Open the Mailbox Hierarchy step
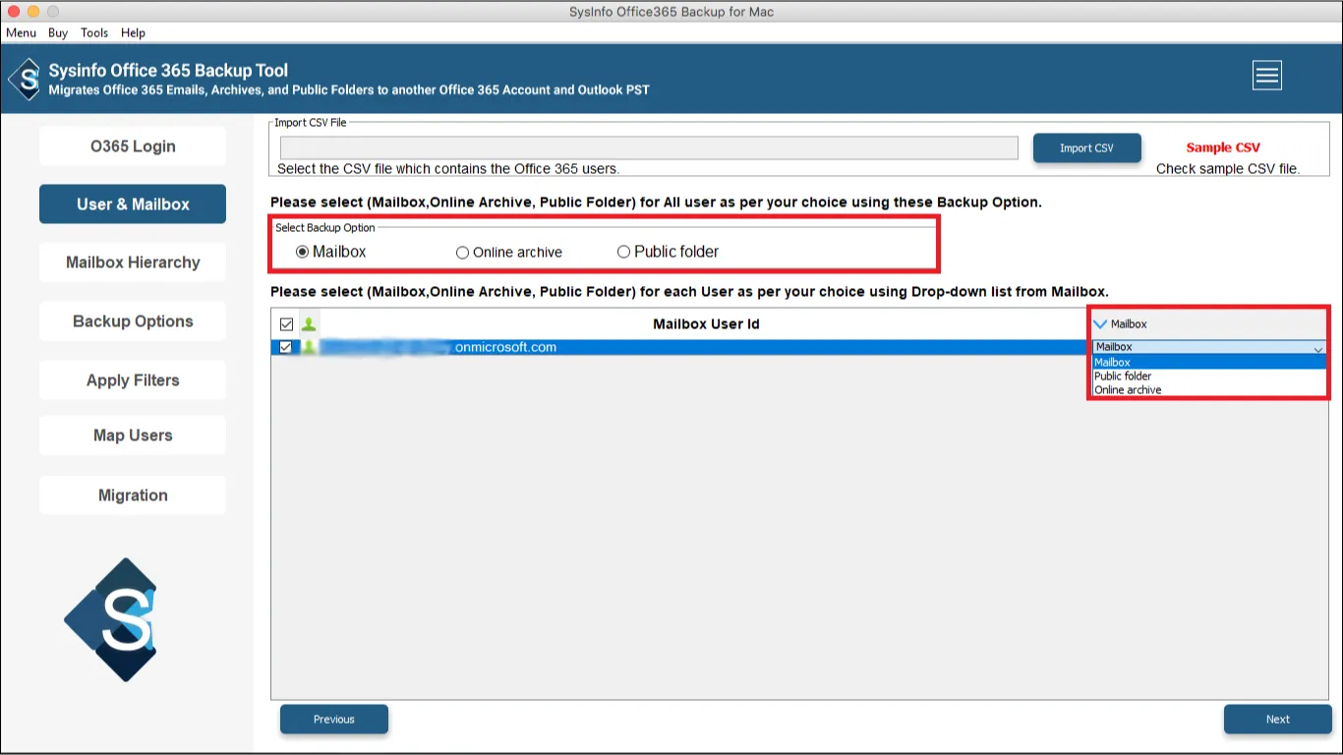The image size is (1343, 755). tap(133, 262)
